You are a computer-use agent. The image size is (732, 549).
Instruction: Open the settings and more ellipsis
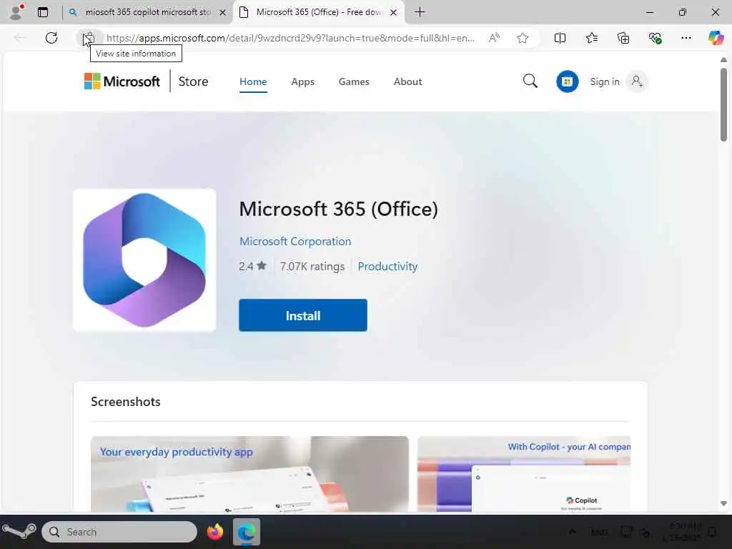[686, 38]
